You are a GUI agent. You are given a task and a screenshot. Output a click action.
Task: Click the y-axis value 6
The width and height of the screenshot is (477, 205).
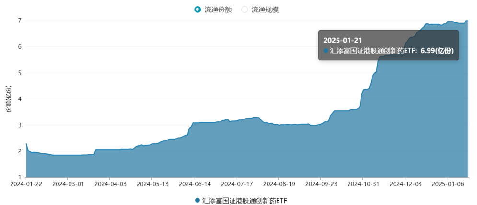tap(20, 47)
